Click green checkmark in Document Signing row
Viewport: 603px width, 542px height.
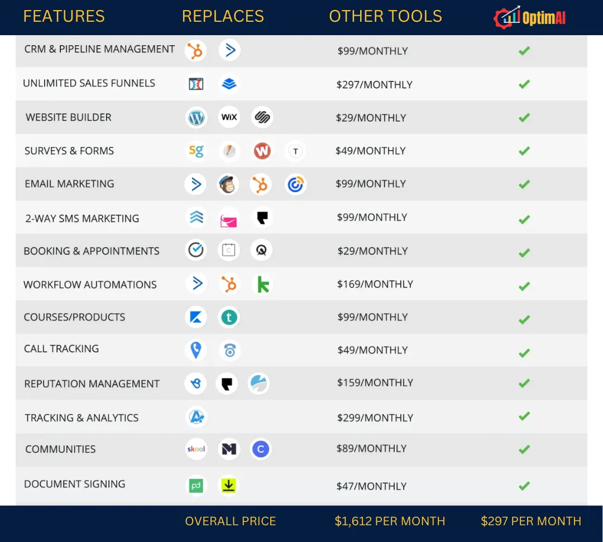(524, 486)
